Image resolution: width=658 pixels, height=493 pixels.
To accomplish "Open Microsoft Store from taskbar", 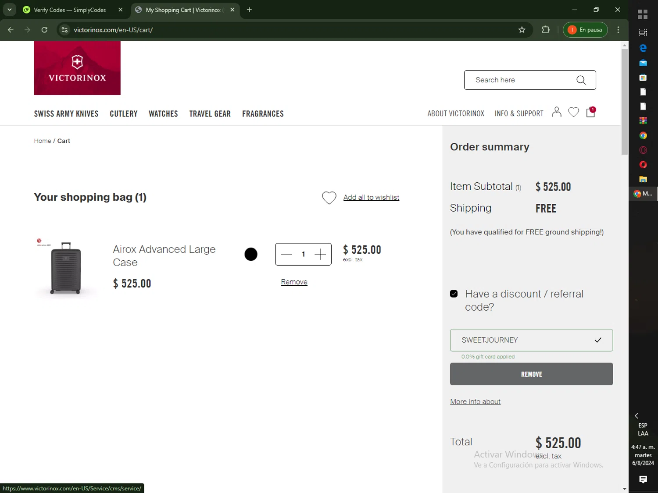I will [x=643, y=78].
